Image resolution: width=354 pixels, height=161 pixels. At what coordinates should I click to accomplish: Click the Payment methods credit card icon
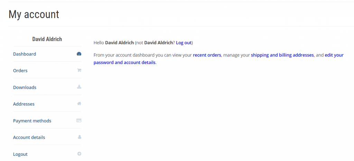[x=79, y=120]
